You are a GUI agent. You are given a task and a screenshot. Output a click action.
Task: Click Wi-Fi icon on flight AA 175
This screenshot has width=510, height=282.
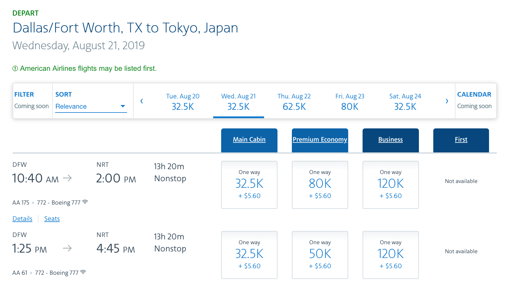85,202
